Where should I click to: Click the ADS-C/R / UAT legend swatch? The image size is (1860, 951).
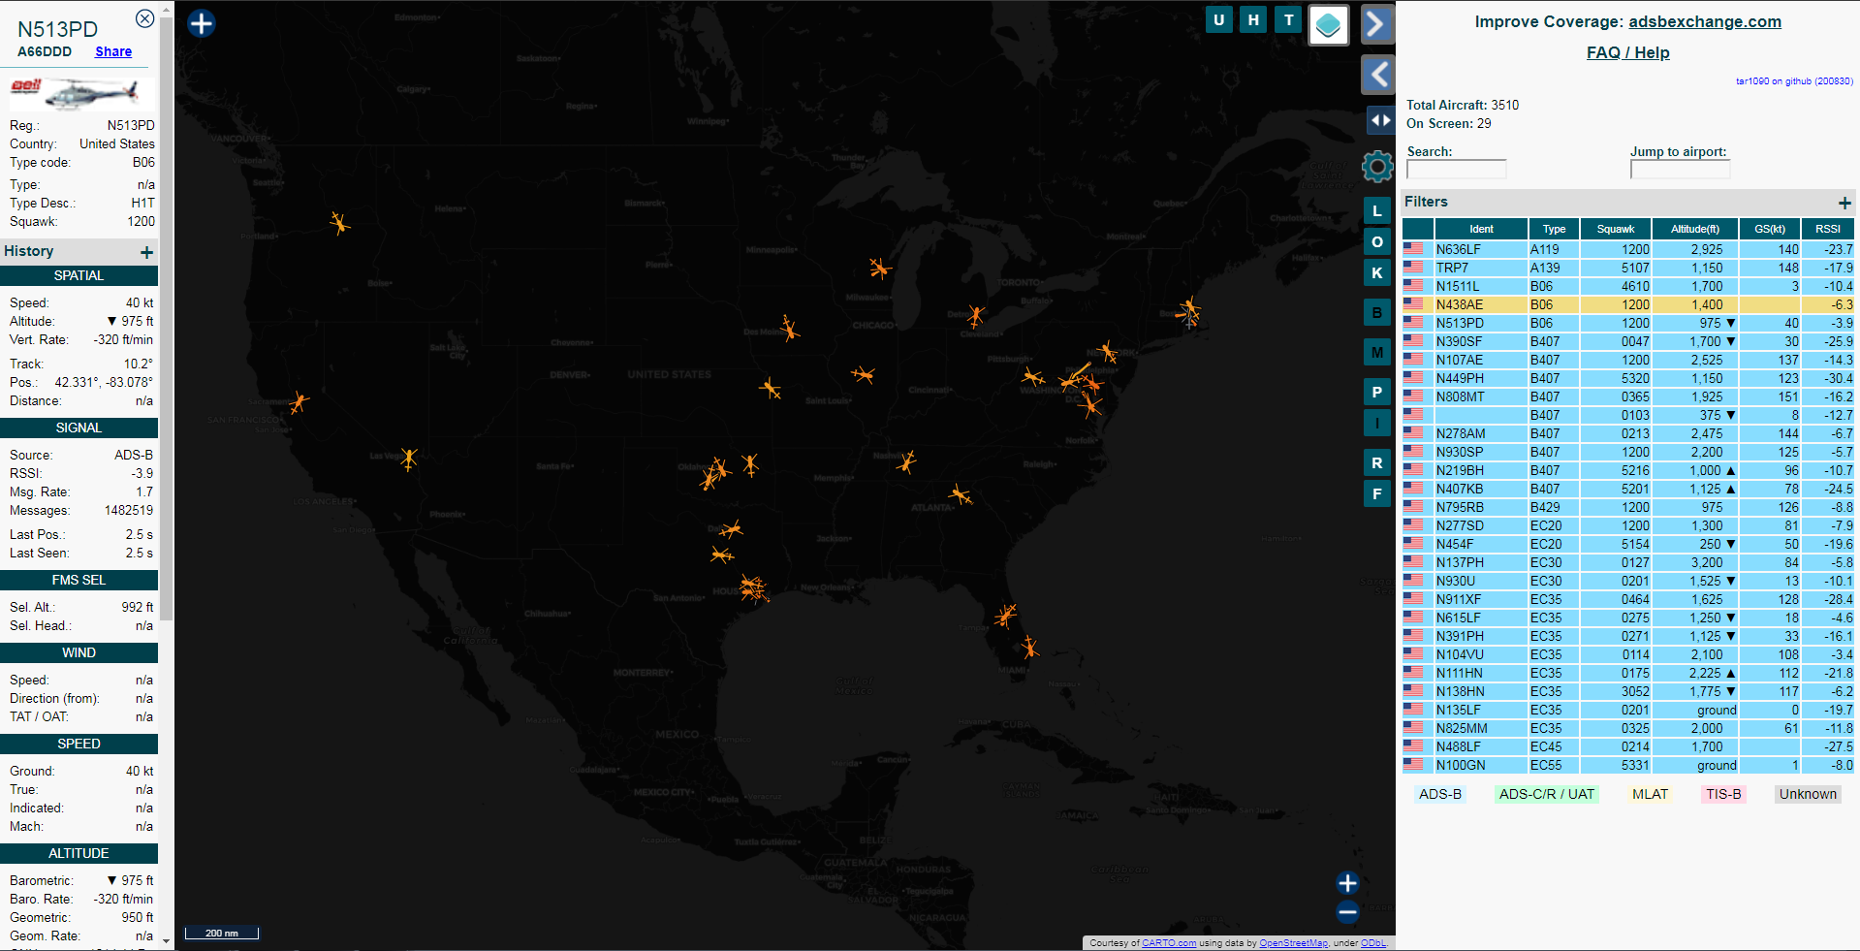pos(1547,794)
